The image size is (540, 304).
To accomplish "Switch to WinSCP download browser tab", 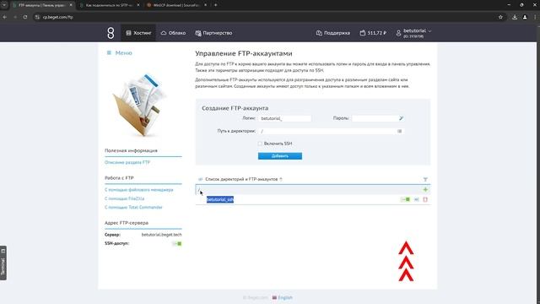I will tap(175, 5).
